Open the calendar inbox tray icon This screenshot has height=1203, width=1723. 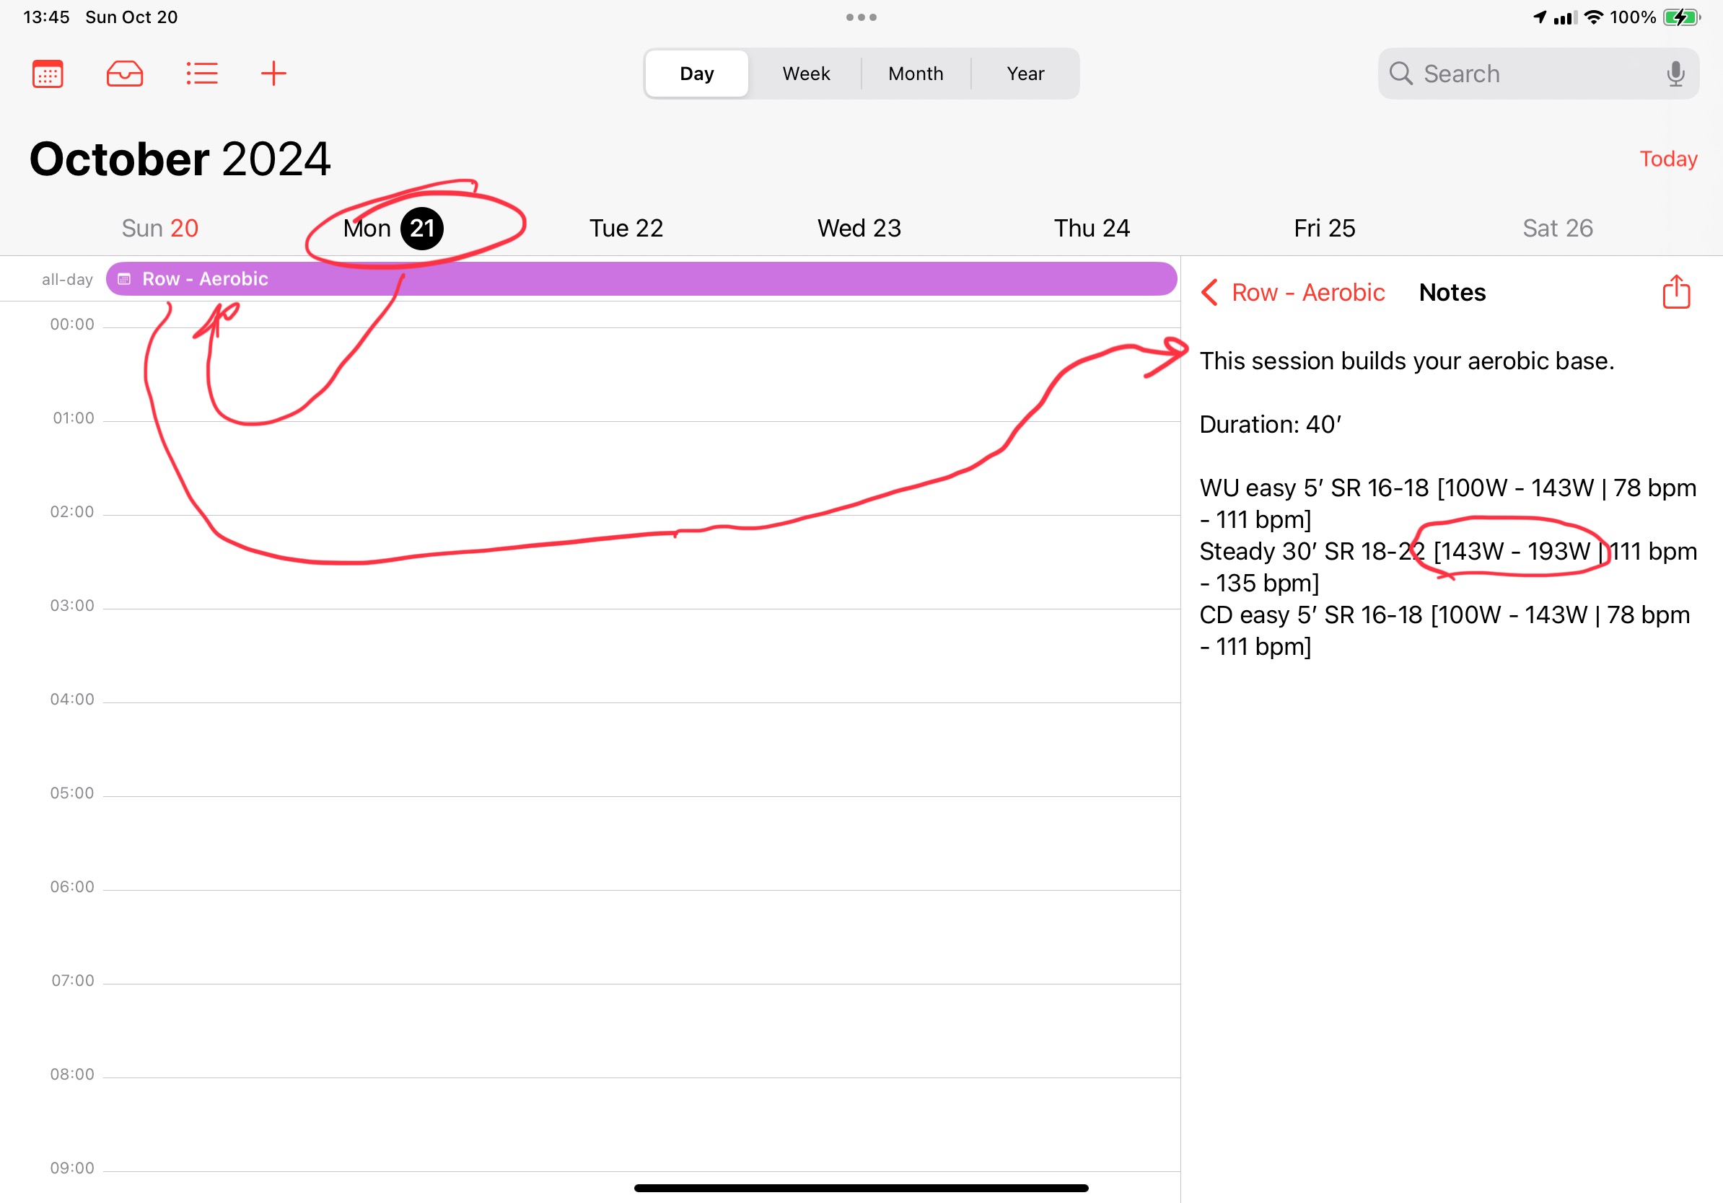(x=125, y=74)
